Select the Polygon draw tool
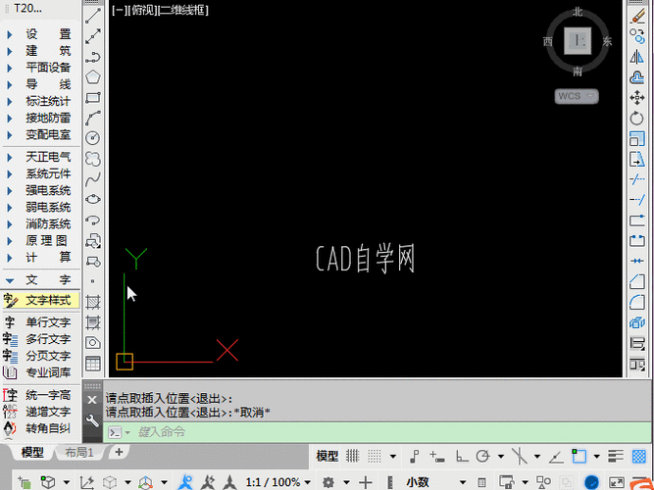 tap(93, 77)
